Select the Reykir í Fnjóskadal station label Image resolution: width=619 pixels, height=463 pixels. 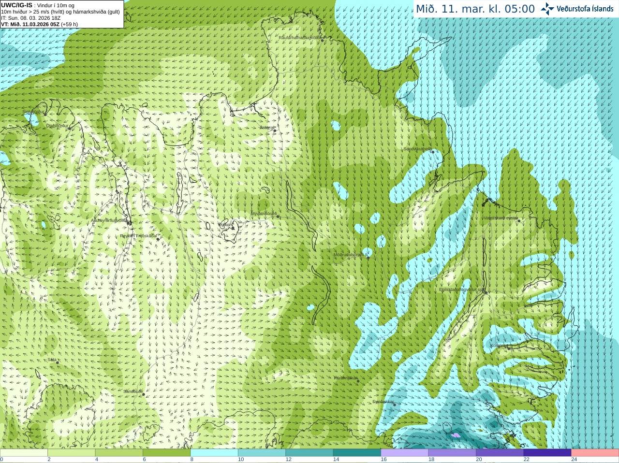click(138, 236)
